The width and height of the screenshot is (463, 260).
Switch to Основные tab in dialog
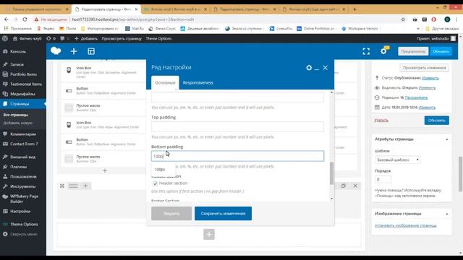tap(165, 82)
